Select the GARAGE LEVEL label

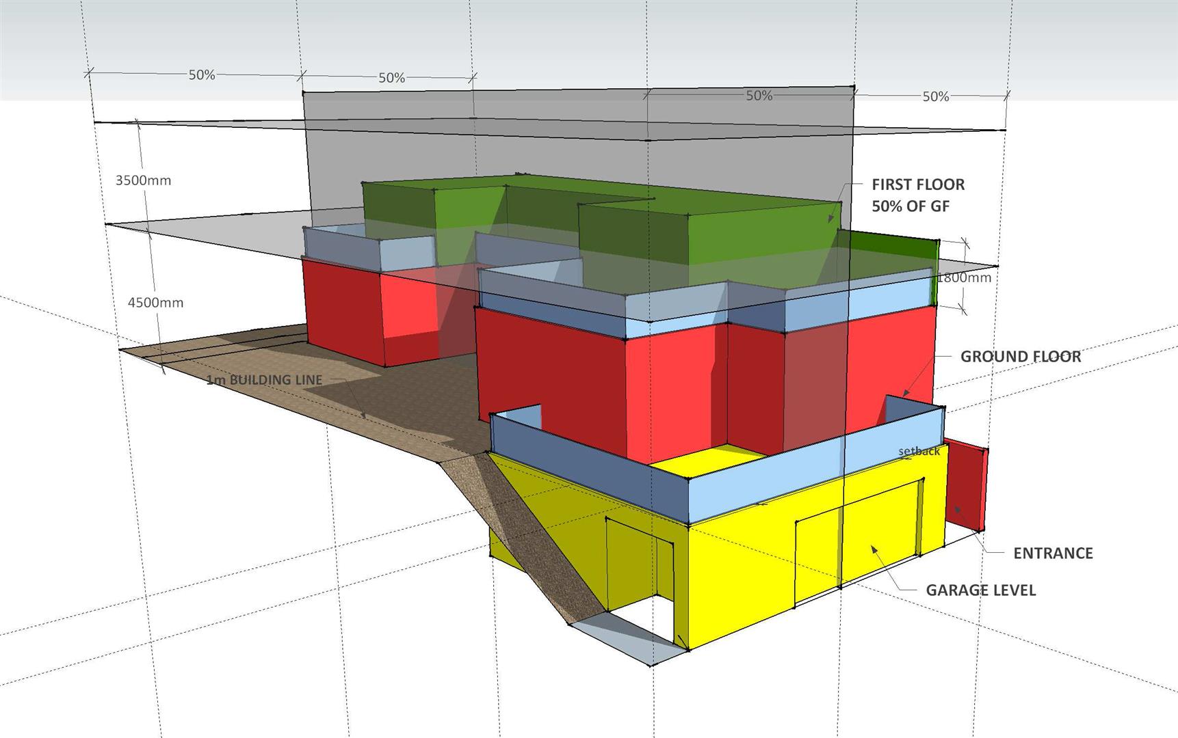pos(980,590)
